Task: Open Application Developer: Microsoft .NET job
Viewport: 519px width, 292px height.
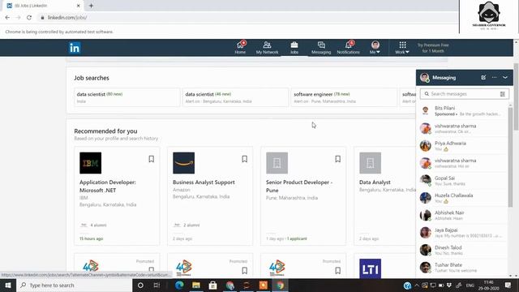Action: (x=108, y=186)
